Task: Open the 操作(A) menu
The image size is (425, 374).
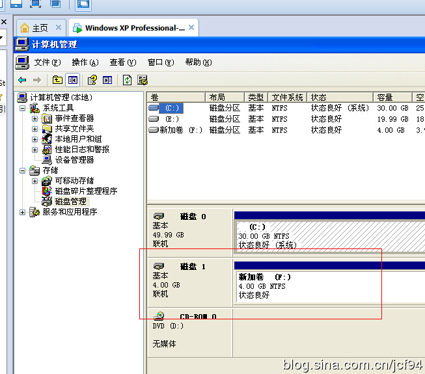Action: [85, 62]
